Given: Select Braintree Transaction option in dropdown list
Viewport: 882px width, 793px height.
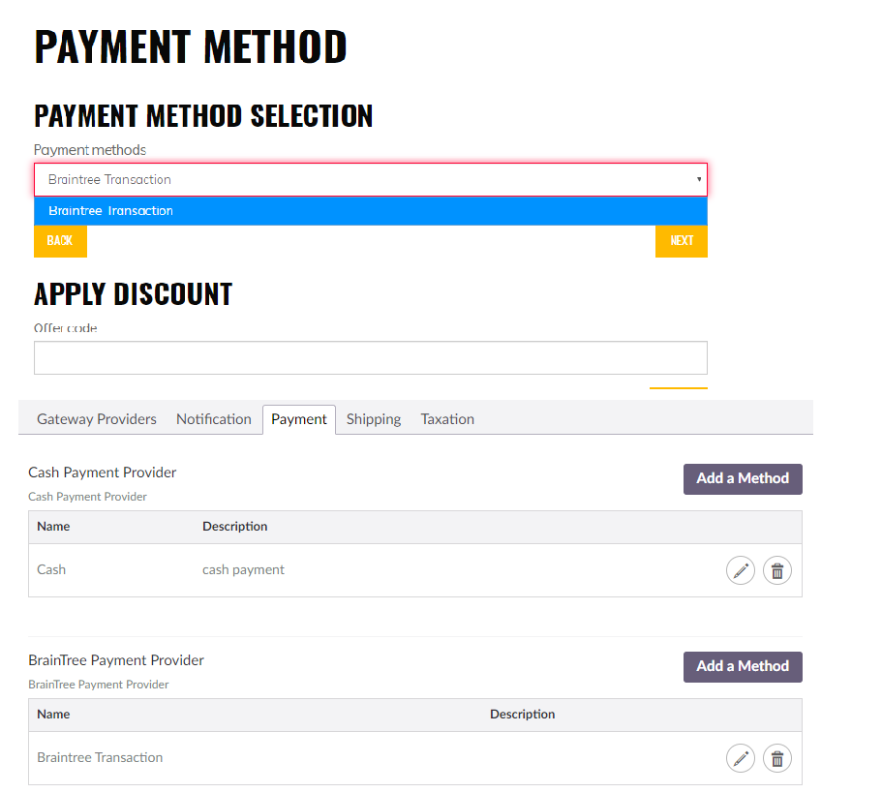Looking at the screenshot, I should (x=371, y=211).
